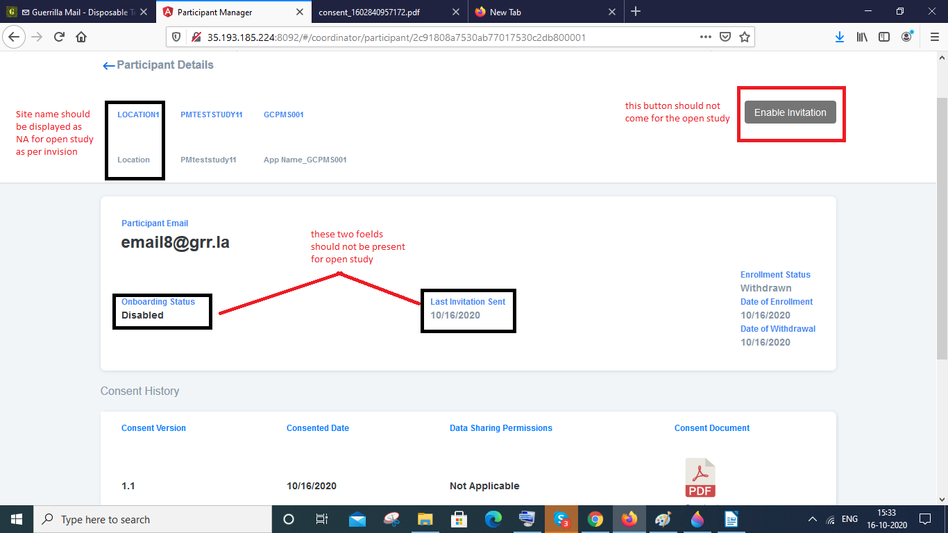Open Windows Start menu
Image resolution: width=948 pixels, height=533 pixels.
16,519
